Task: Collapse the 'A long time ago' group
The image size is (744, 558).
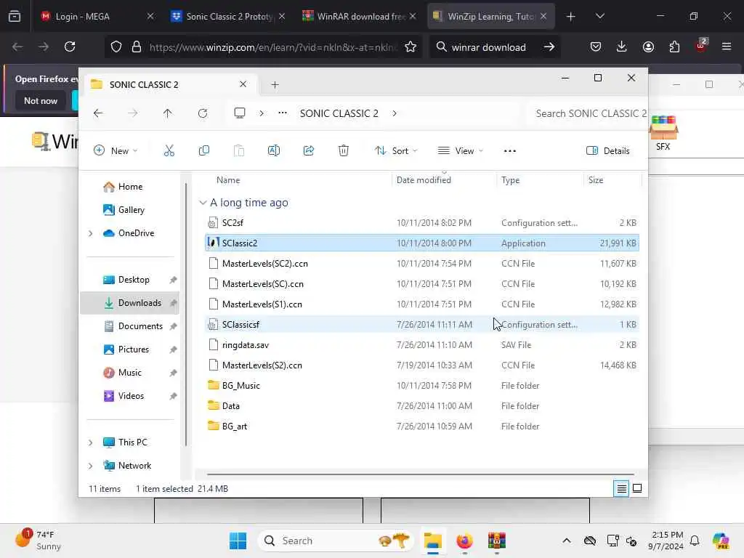Action: pyautogui.click(x=203, y=203)
